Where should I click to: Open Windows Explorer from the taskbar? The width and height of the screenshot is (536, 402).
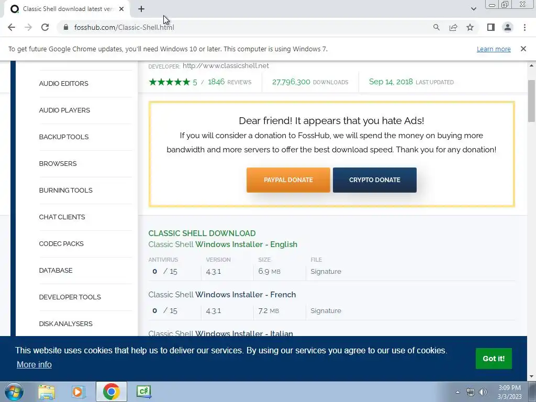(x=47, y=392)
